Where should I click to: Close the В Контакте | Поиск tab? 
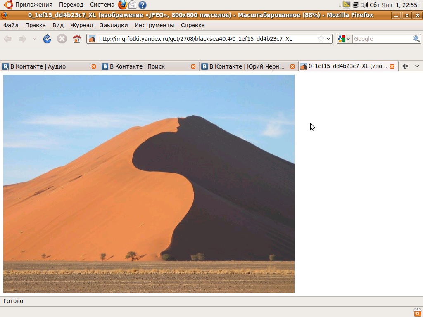(x=193, y=66)
